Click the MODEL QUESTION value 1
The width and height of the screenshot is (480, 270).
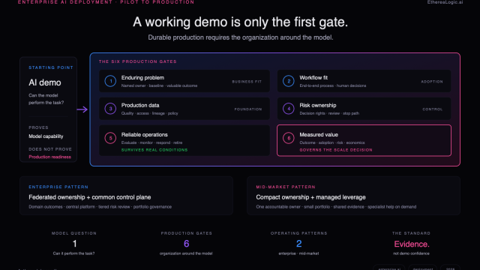(x=74, y=244)
